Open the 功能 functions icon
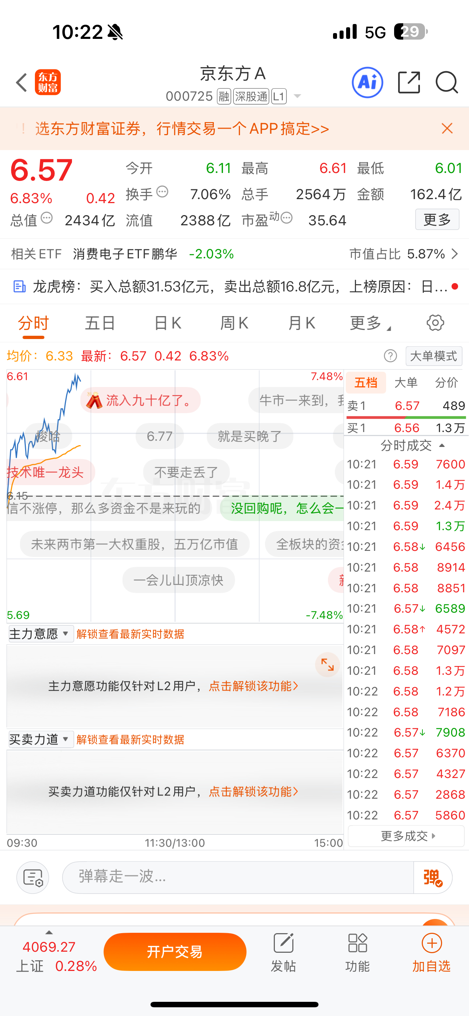469x1016 pixels. click(357, 952)
